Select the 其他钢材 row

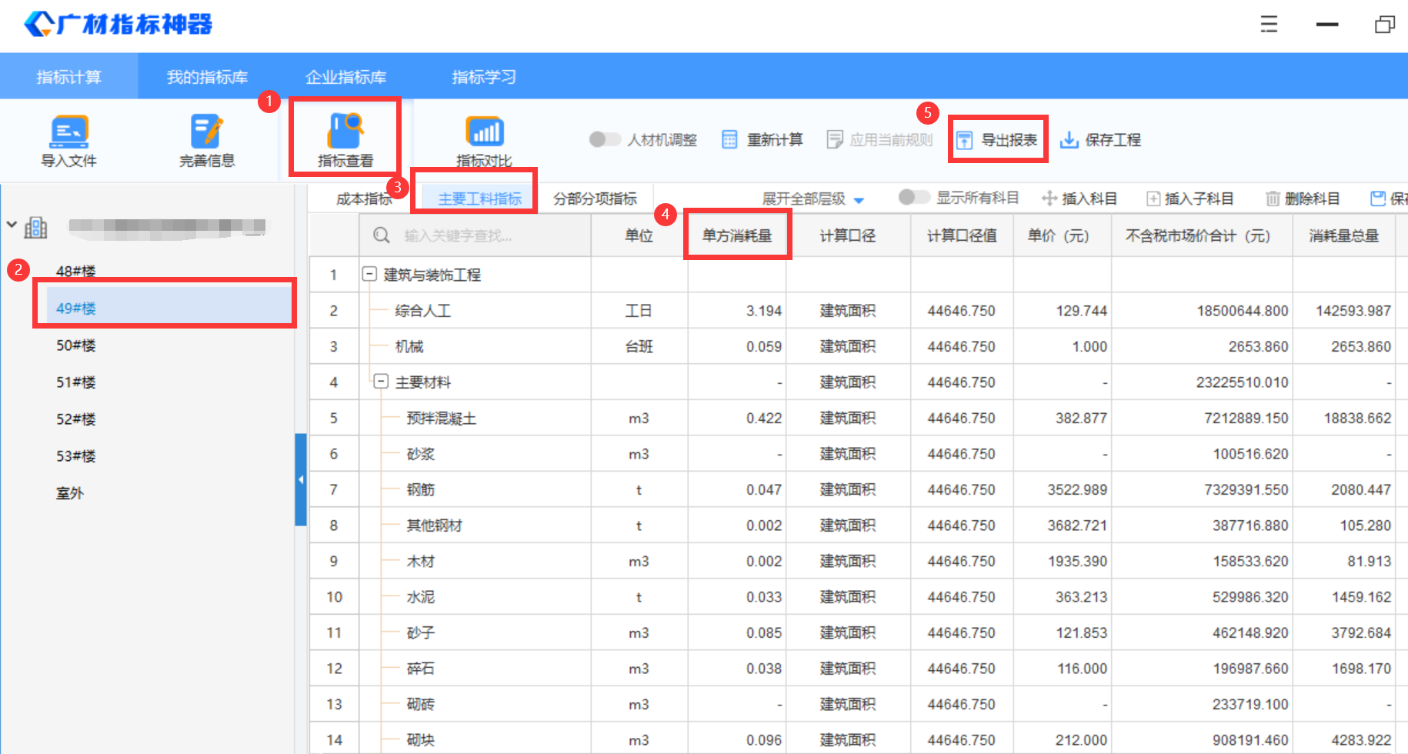tap(859, 525)
